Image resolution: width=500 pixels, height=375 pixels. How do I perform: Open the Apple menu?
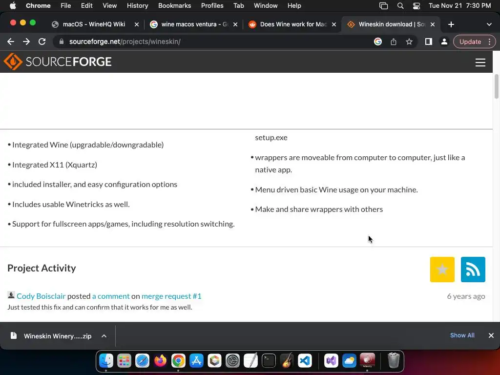click(x=13, y=6)
